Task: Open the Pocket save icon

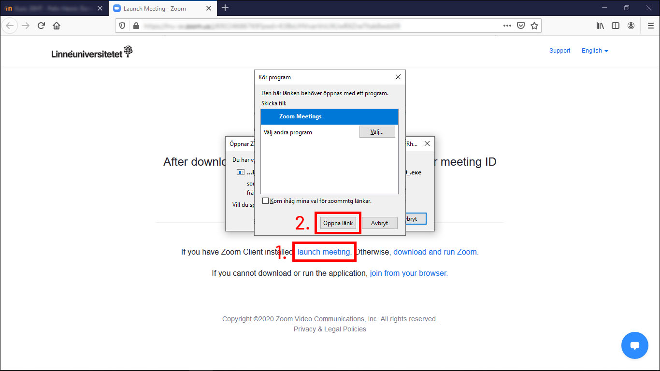Action: tap(521, 26)
